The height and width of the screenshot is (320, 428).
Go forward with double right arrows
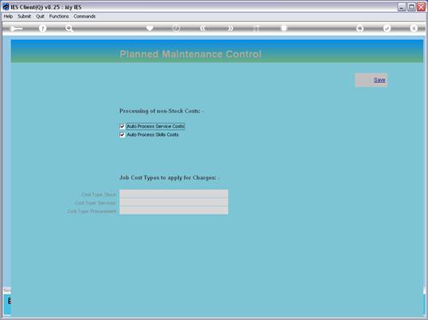(x=230, y=28)
